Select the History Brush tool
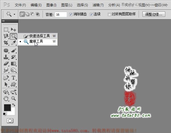This screenshot has width=171, height=133. [x=13, y=57]
